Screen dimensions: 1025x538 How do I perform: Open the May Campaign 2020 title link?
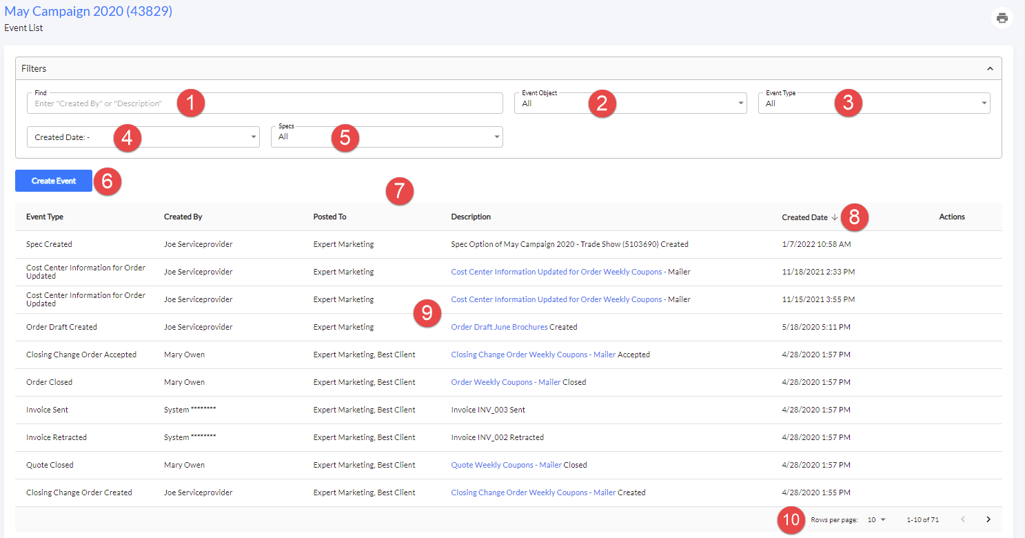pos(88,11)
